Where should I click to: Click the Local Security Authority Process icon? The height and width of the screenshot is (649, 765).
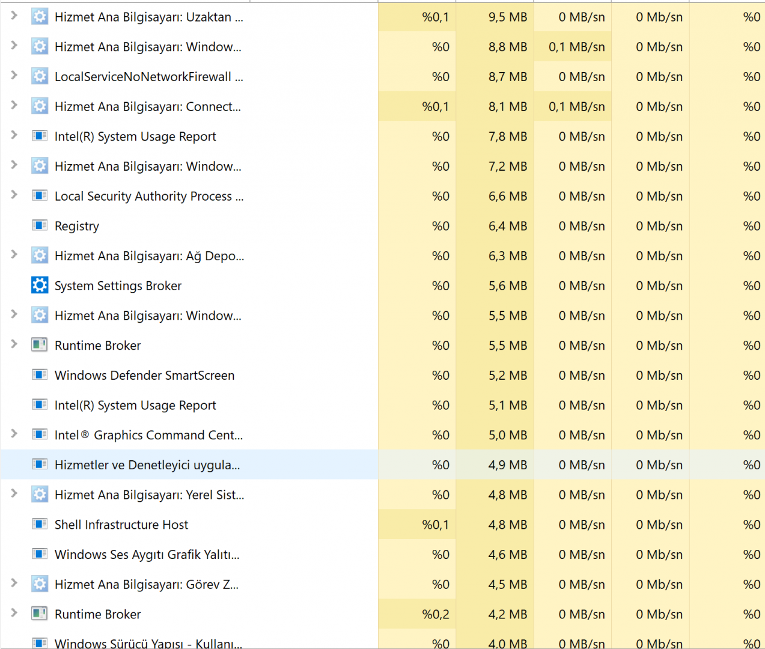click(40, 195)
